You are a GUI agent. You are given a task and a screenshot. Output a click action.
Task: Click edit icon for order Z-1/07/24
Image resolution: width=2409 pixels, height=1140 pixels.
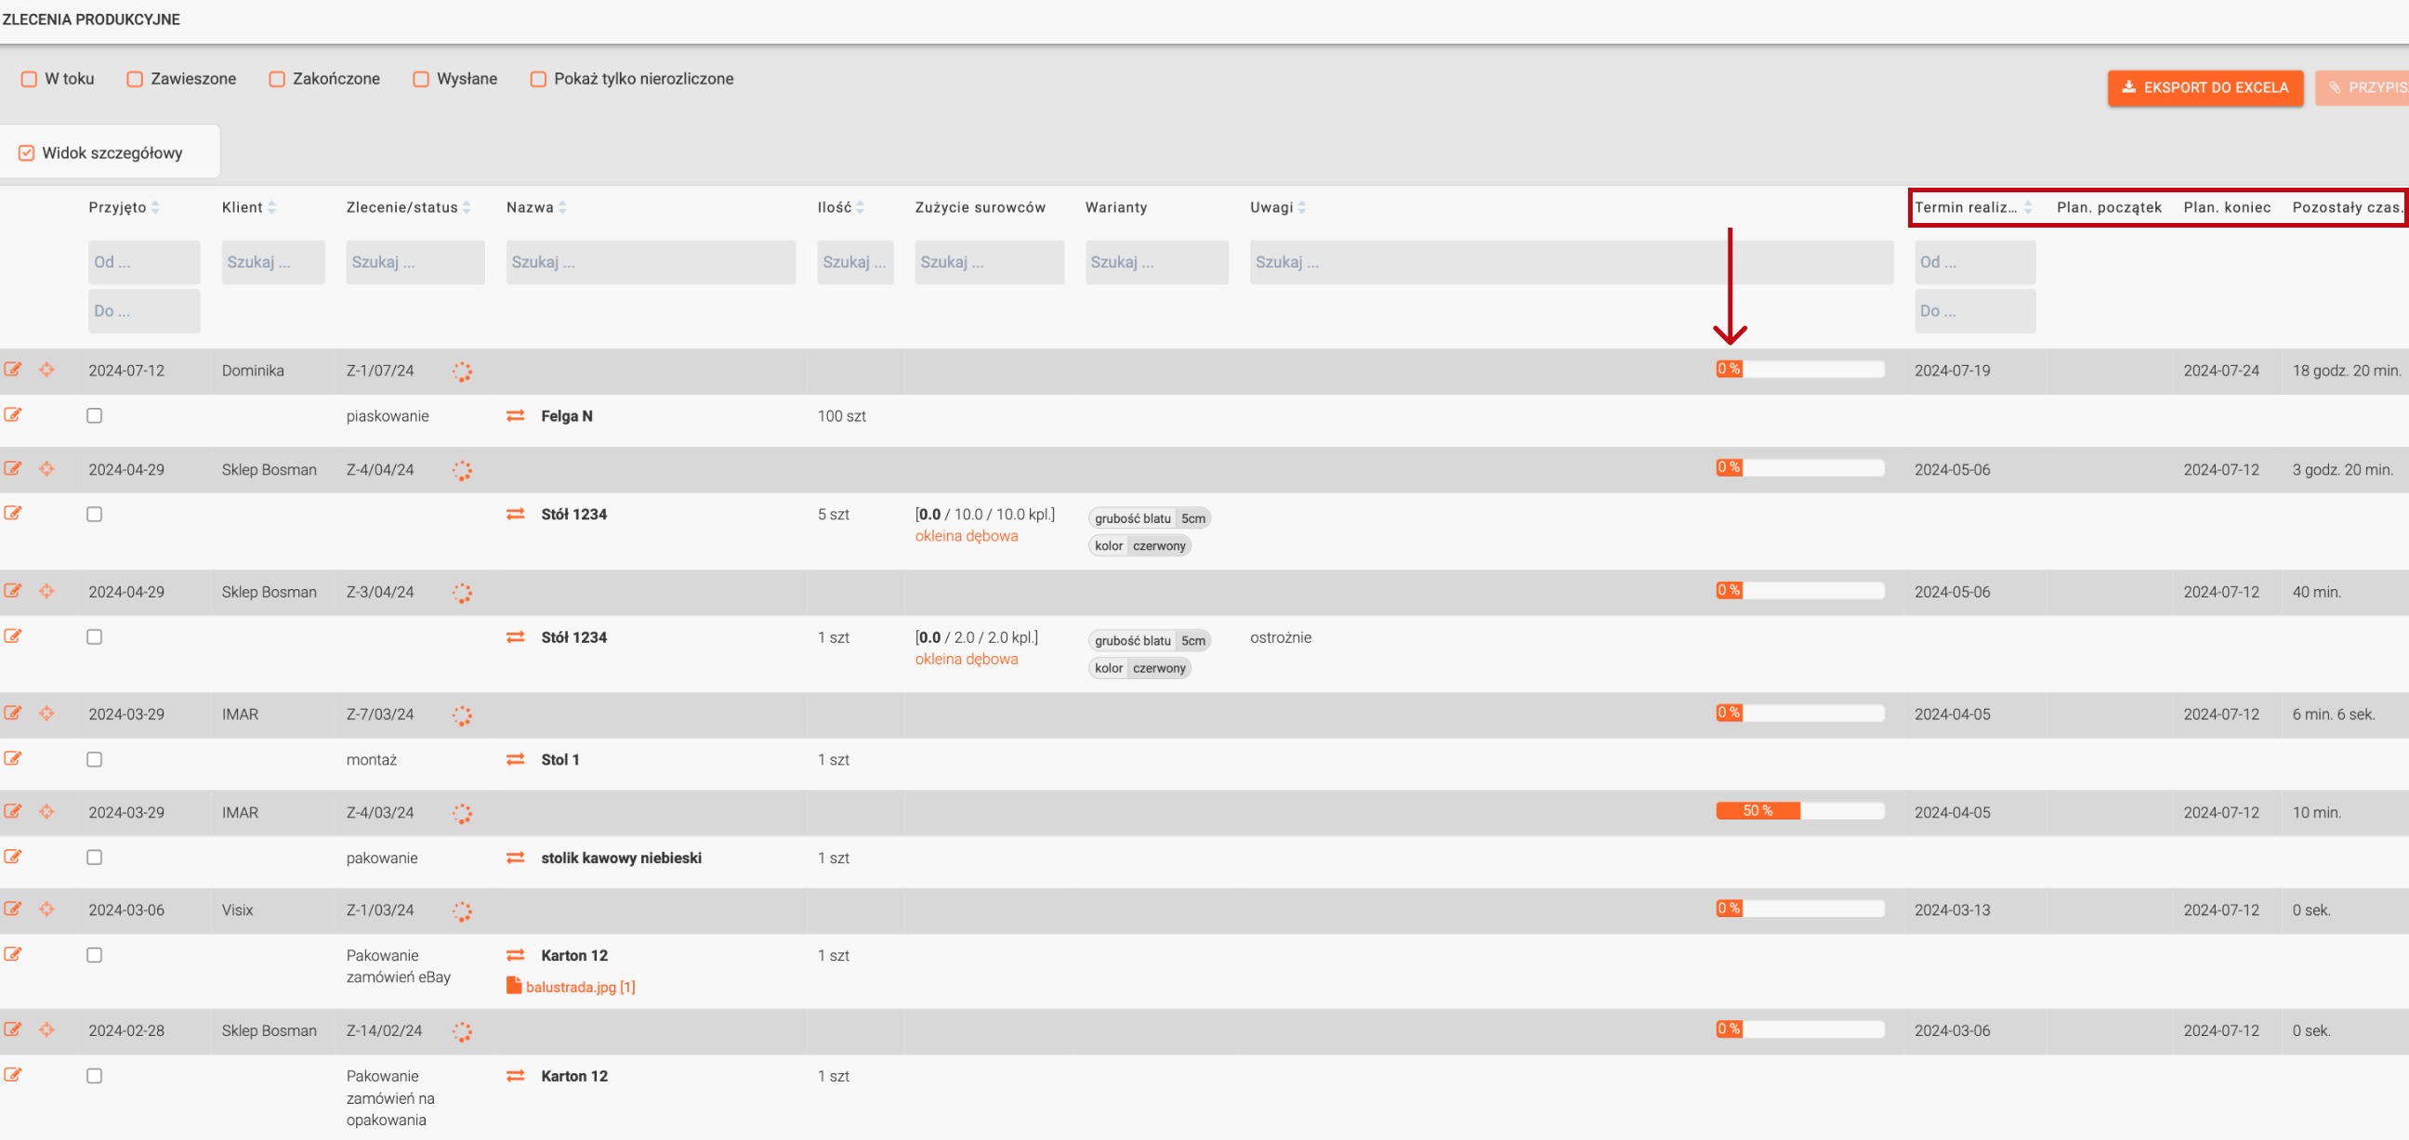pos(12,370)
